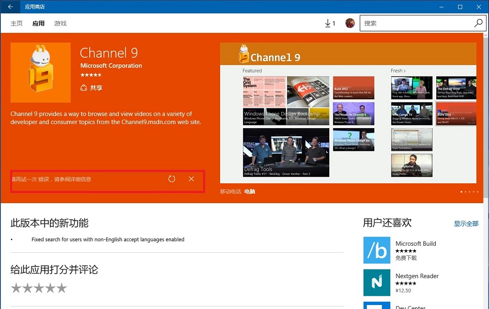The height and width of the screenshot is (309, 489).
Task: Click the magnifier search icon
Action: tap(478, 23)
